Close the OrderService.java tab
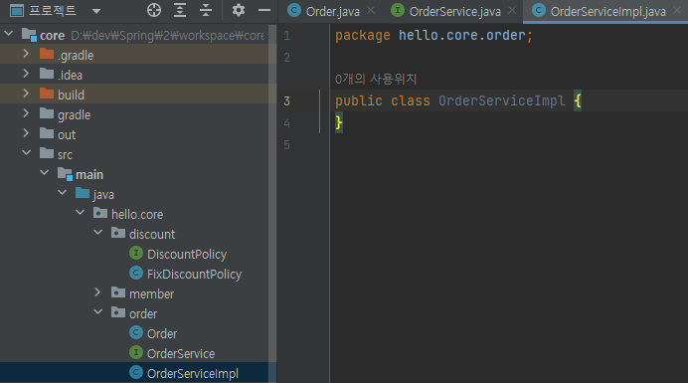Screen dimensions: 688x383 point(512,10)
